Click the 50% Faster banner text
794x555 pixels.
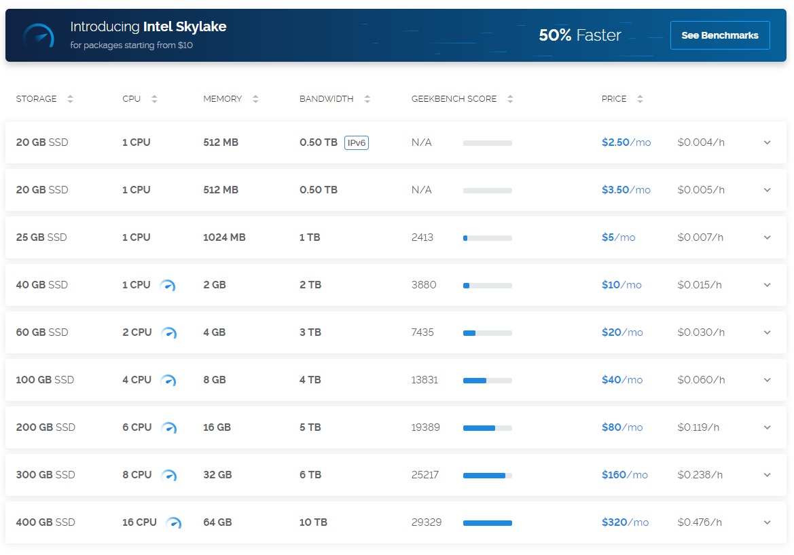[x=580, y=35]
